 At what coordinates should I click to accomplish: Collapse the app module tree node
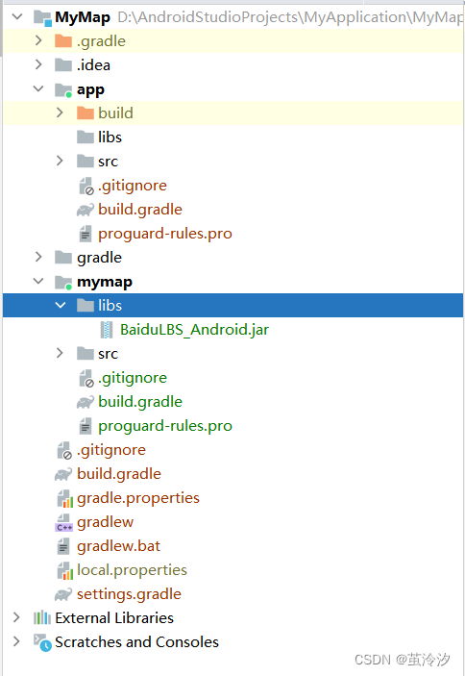(38, 88)
